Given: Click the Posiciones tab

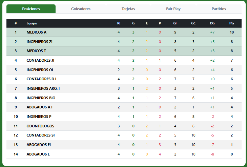Looking at the screenshot, I should 31,9.
